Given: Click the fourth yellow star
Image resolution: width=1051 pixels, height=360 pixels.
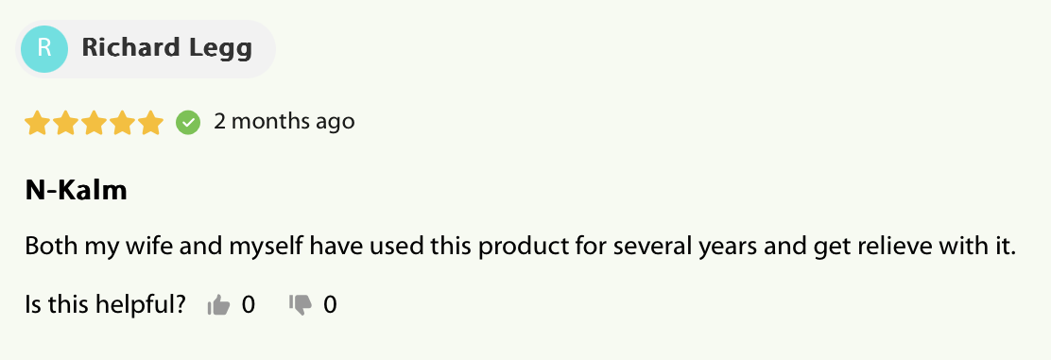Looking at the screenshot, I should pyautogui.click(x=122, y=123).
